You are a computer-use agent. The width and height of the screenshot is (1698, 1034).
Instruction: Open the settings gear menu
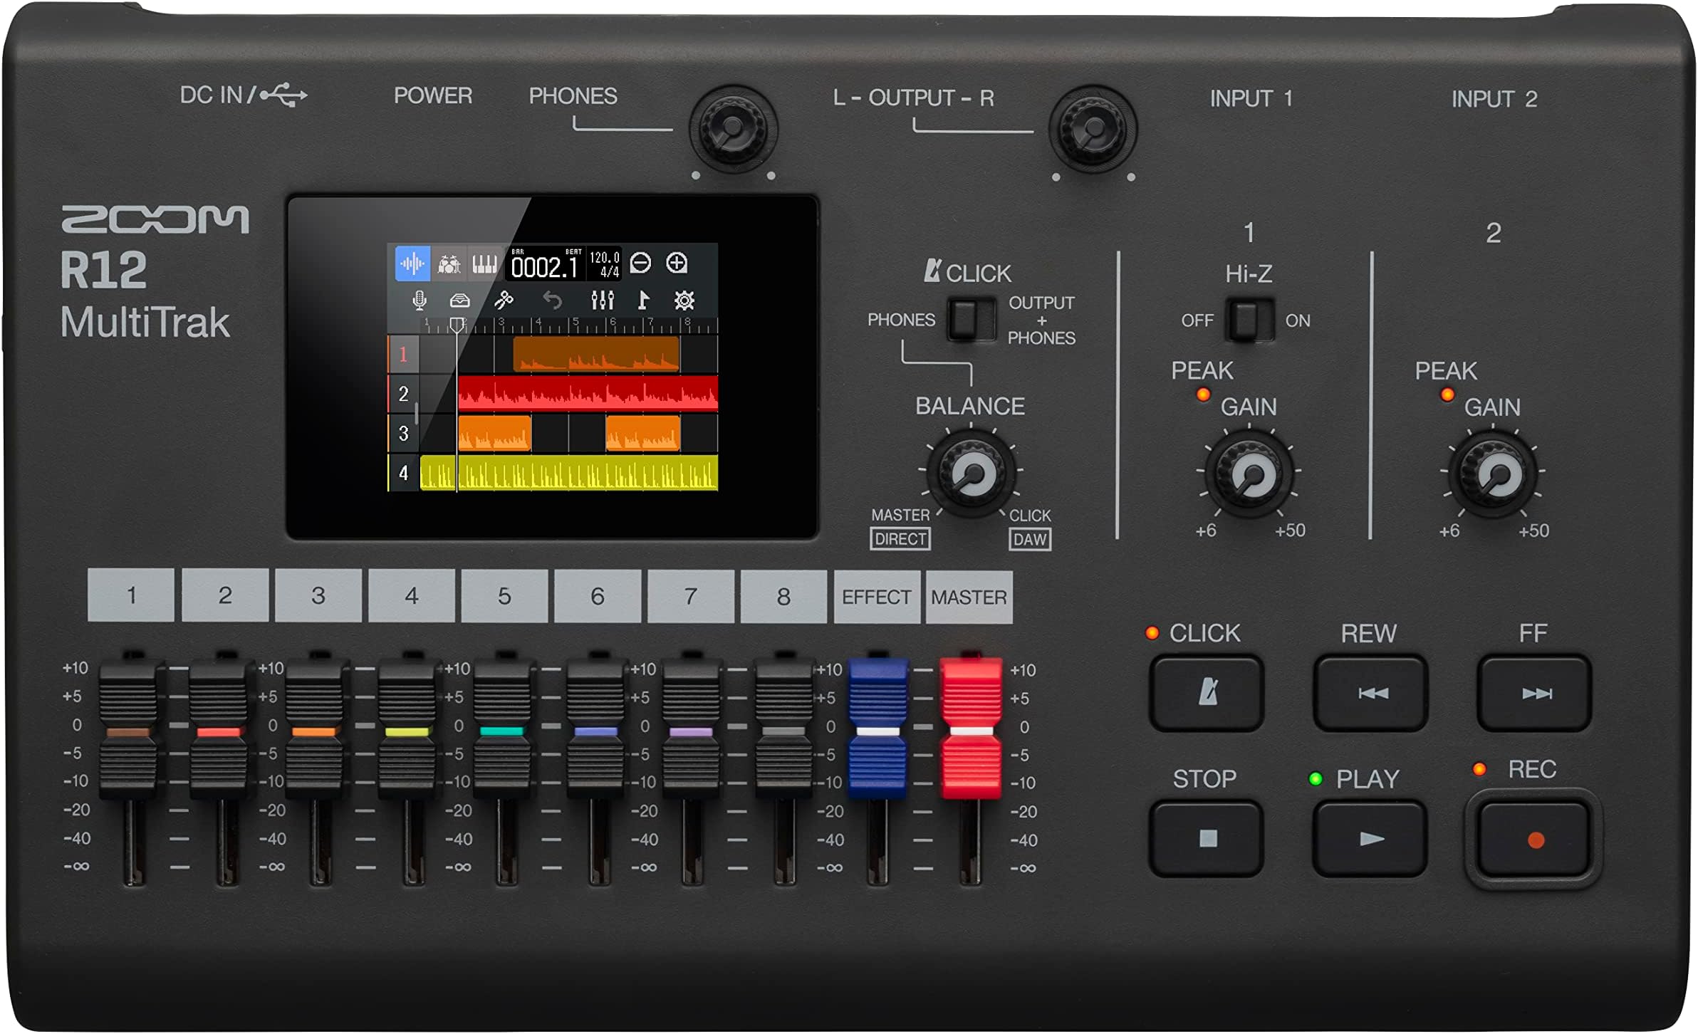(684, 301)
